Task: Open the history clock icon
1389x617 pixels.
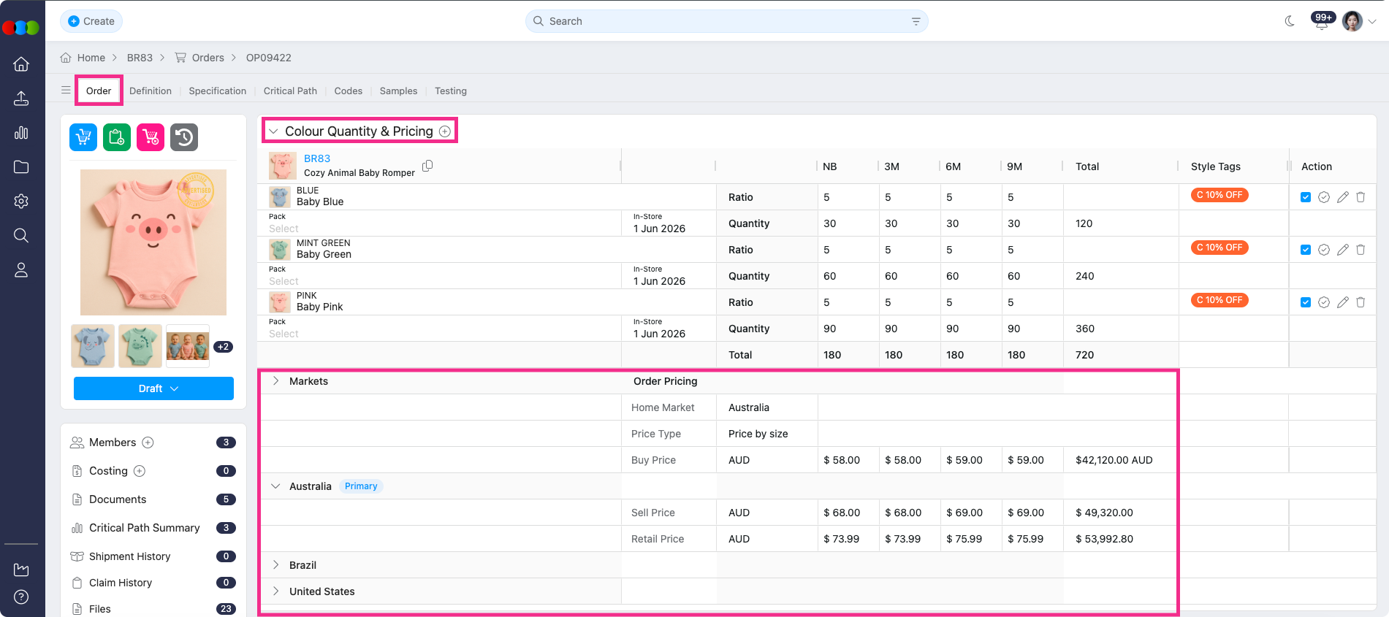Action: [x=184, y=137]
